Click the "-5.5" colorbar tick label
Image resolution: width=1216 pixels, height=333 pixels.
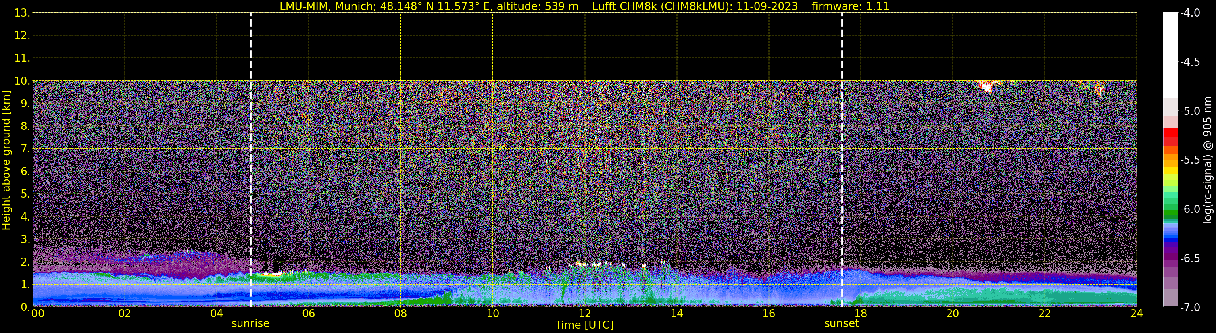(x=1190, y=160)
